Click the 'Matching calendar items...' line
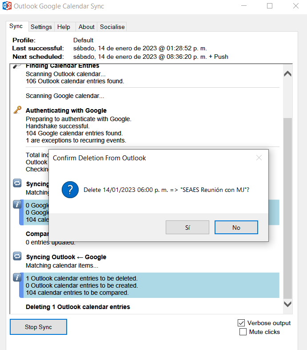This screenshot has width=307, height=350. pos(62,265)
